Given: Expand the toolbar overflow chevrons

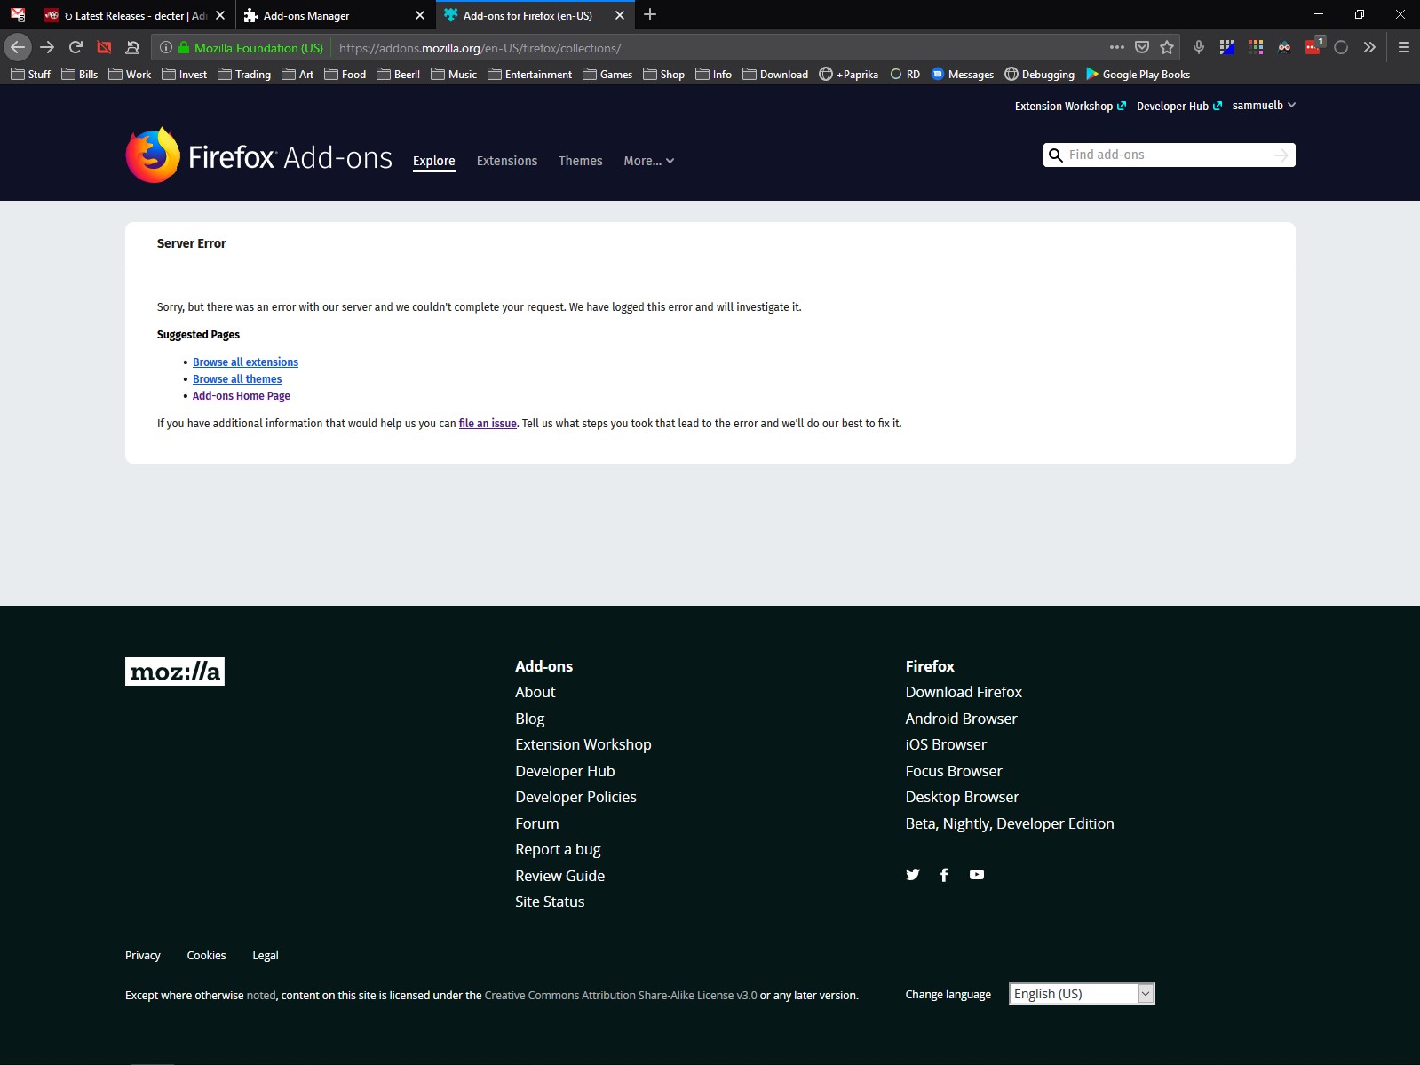Looking at the screenshot, I should tap(1369, 47).
